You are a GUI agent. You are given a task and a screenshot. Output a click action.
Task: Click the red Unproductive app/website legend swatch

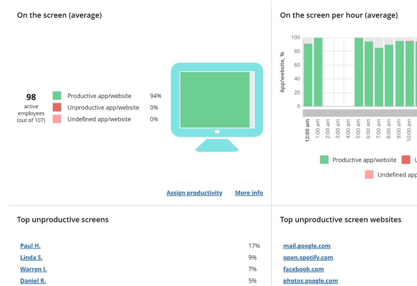click(57, 107)
